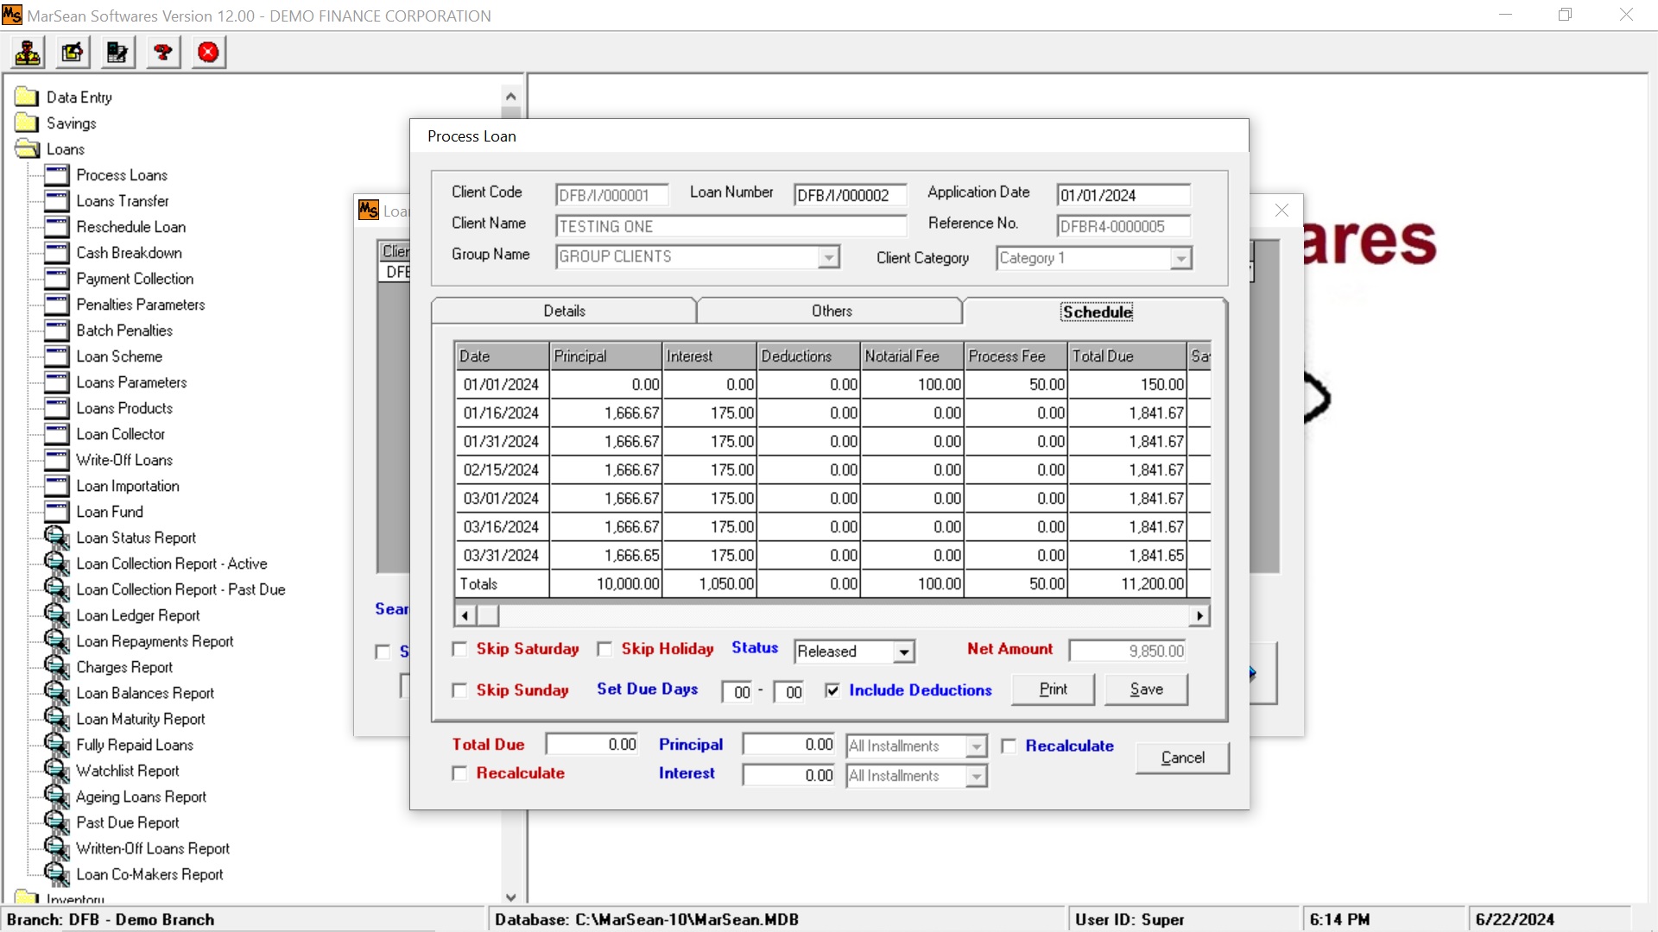Image resolution: width=1658 pixels, height=932 pixels.
Task: Open Ageing Loans Report item
Action: 141,797
